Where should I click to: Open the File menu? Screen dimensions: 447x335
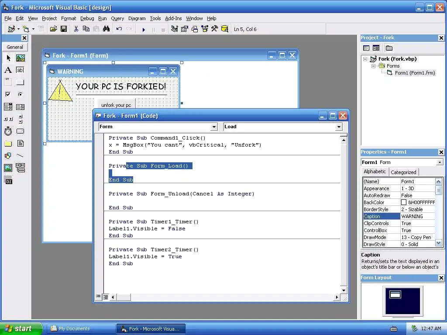pyautogui.click(x=8, y=18)
